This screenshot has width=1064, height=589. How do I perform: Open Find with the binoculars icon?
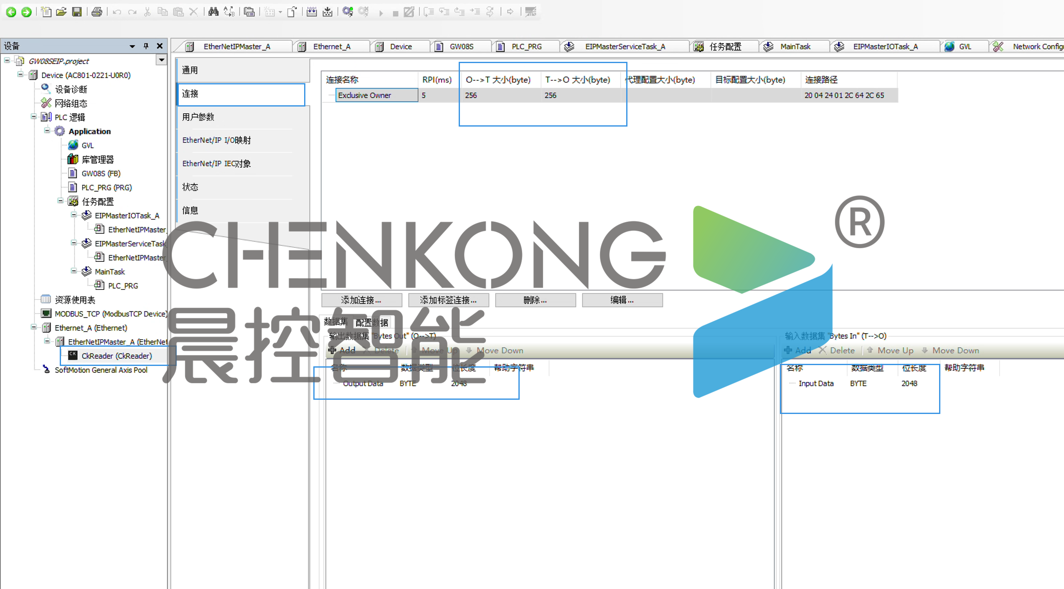[213, 12]
